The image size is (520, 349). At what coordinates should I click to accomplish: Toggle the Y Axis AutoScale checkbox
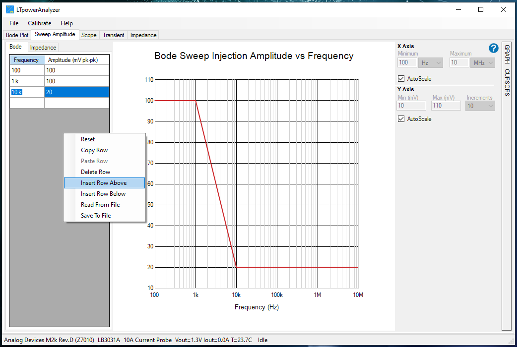[x=401, y=119]
